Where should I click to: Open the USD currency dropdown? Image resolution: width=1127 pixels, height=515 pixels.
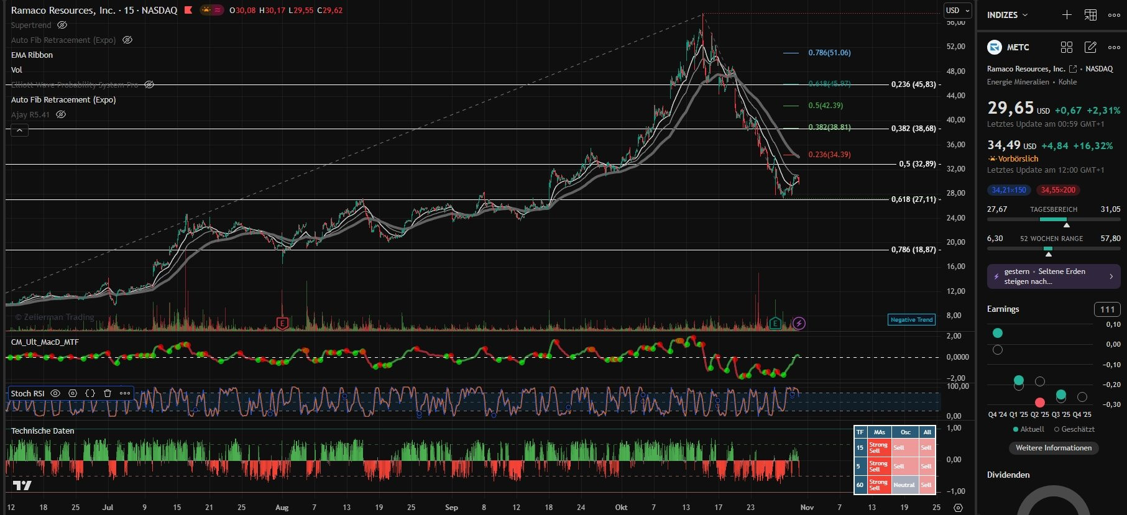957,11
